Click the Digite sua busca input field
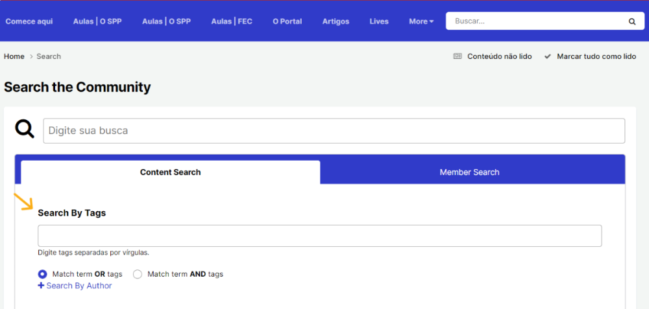Image resolution: width=649 pixels, height=309 pixels. point(334,131)
